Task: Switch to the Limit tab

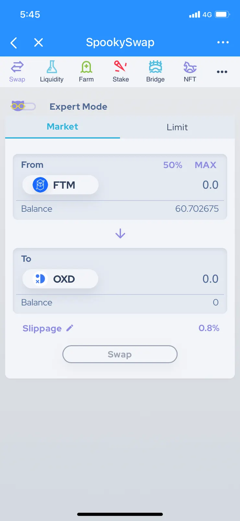Action: (x=177, y=127)
